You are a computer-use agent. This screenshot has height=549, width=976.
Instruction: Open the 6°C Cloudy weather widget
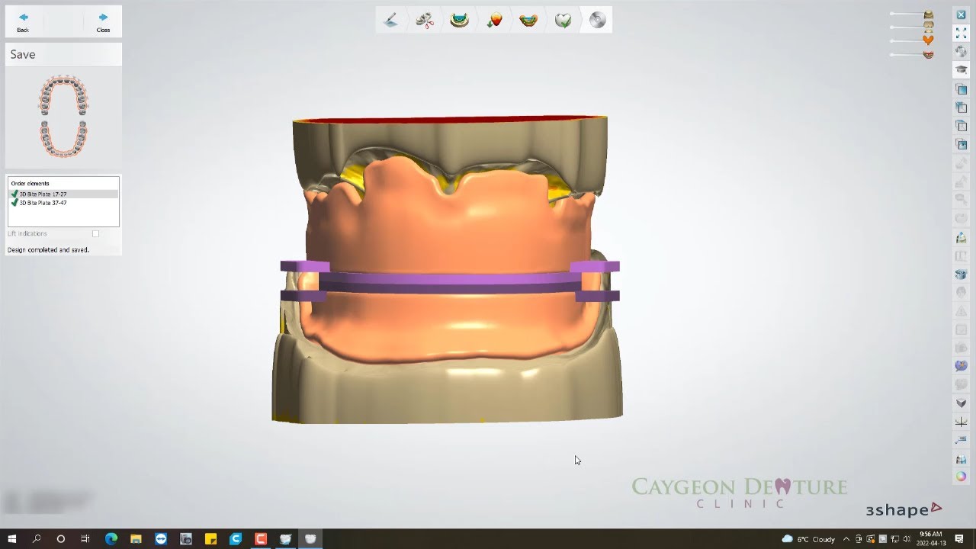point(808,539)
